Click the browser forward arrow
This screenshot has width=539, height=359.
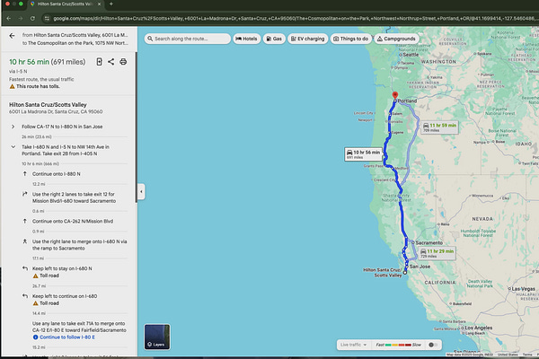21,19
